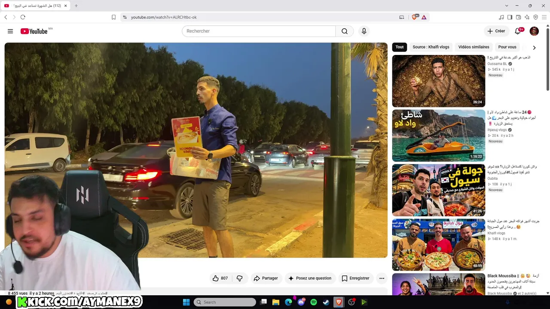Click 'Posez une question' button
This screenshot has height=309, width=550.
[309, 278]
